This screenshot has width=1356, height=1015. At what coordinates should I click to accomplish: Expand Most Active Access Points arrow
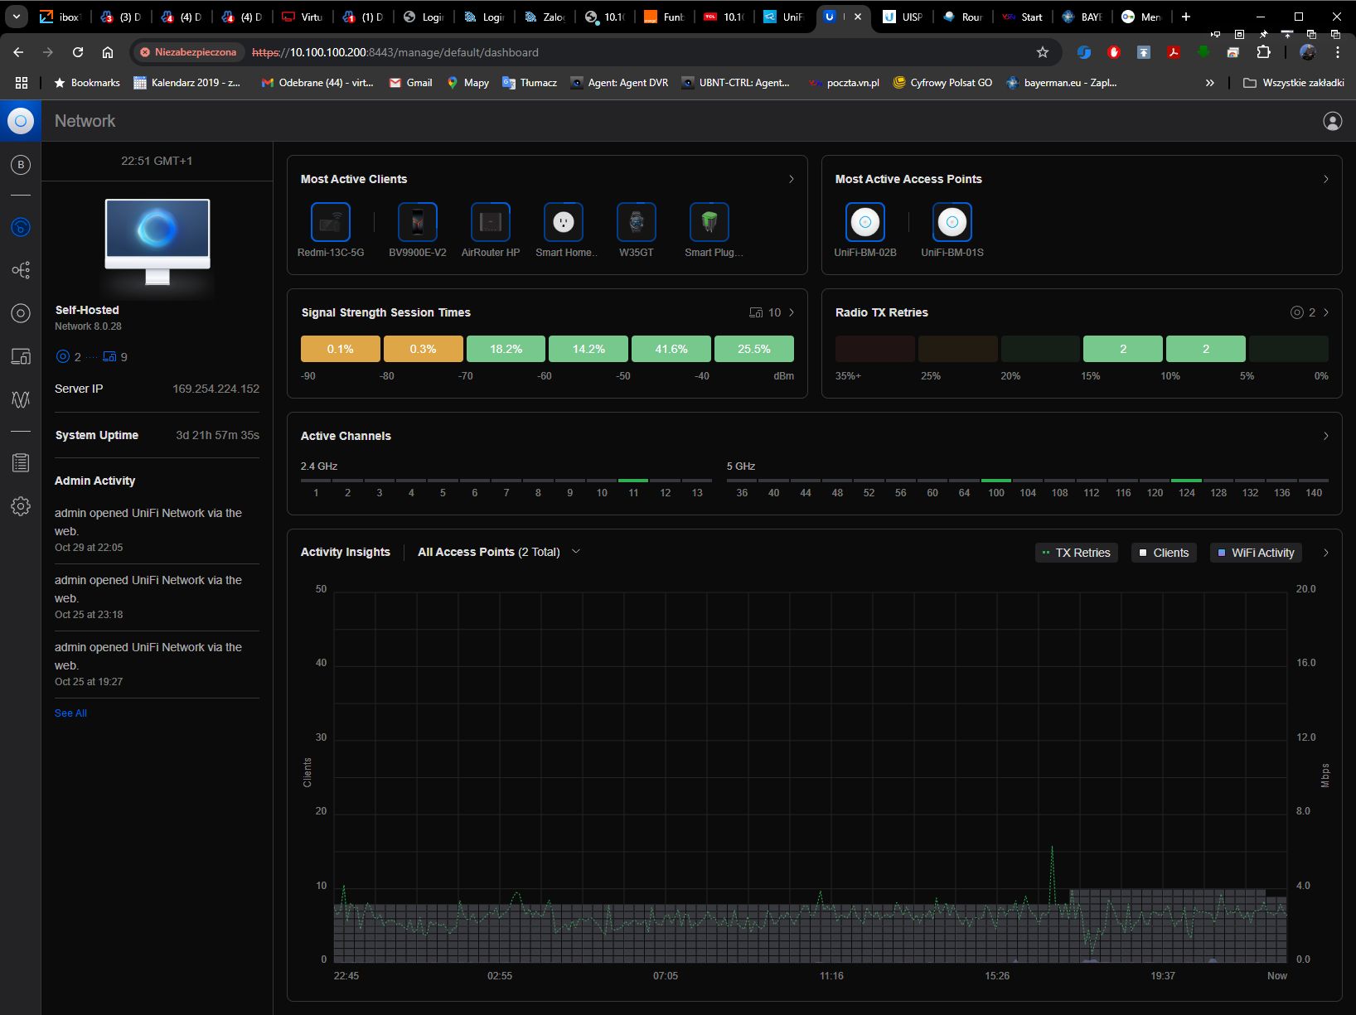(x=1326, y=179)
